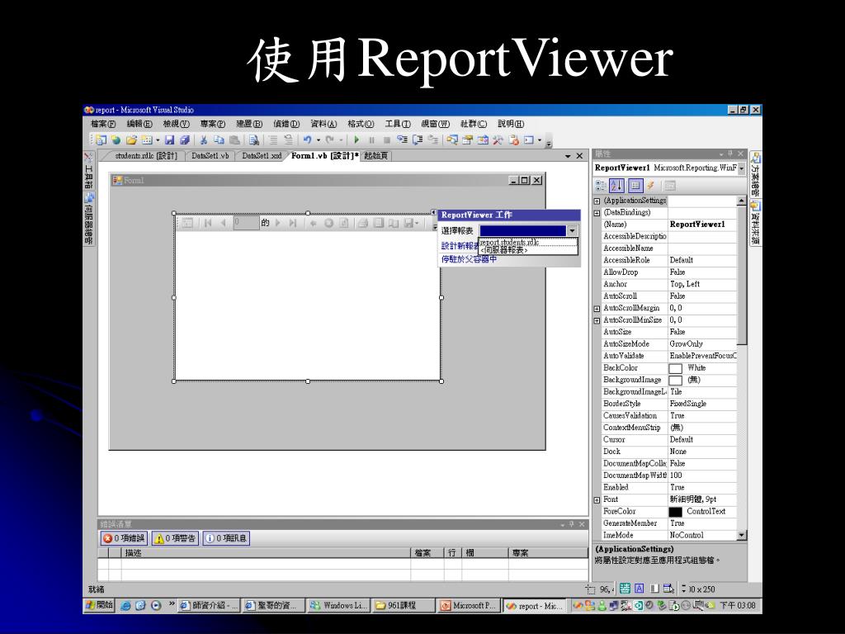This screenshot has width=845, height=634.
Task: Click the Dock property value None
Action: [702, 452]
